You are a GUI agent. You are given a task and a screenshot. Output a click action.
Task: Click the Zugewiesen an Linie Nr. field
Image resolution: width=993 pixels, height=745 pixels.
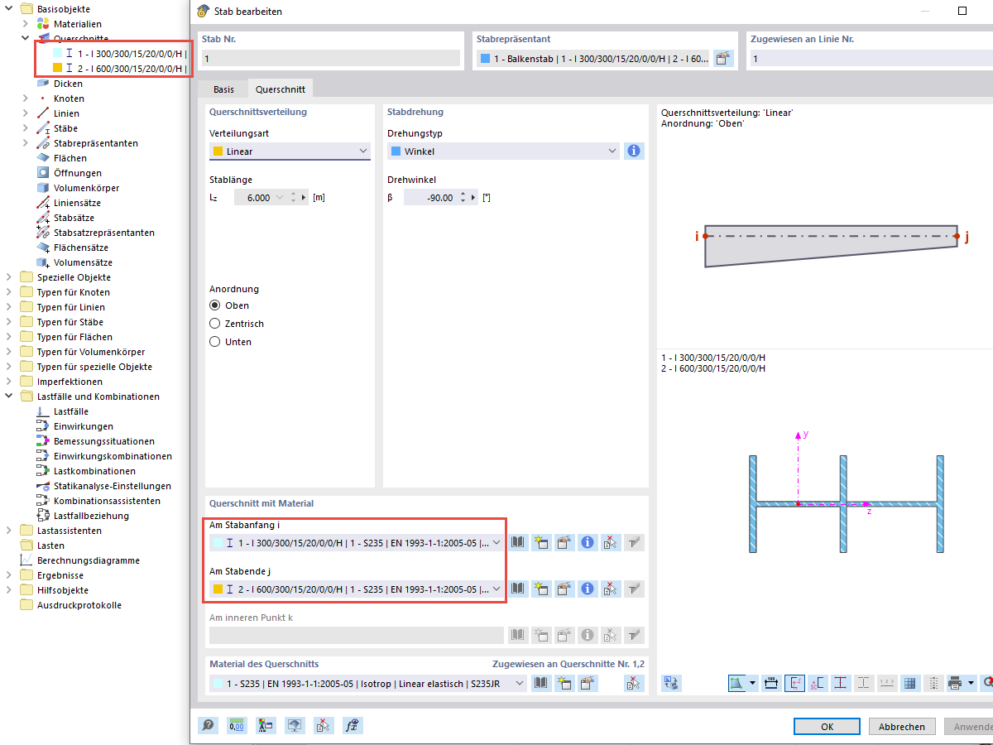pyautogui.click(x=871, y=58)
